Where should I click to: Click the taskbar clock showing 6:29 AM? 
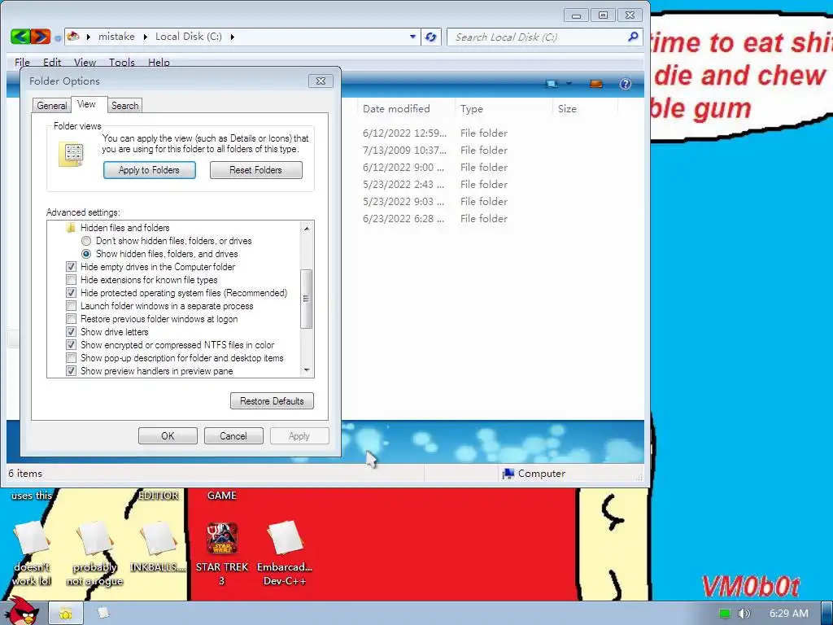tap(789, 614)
